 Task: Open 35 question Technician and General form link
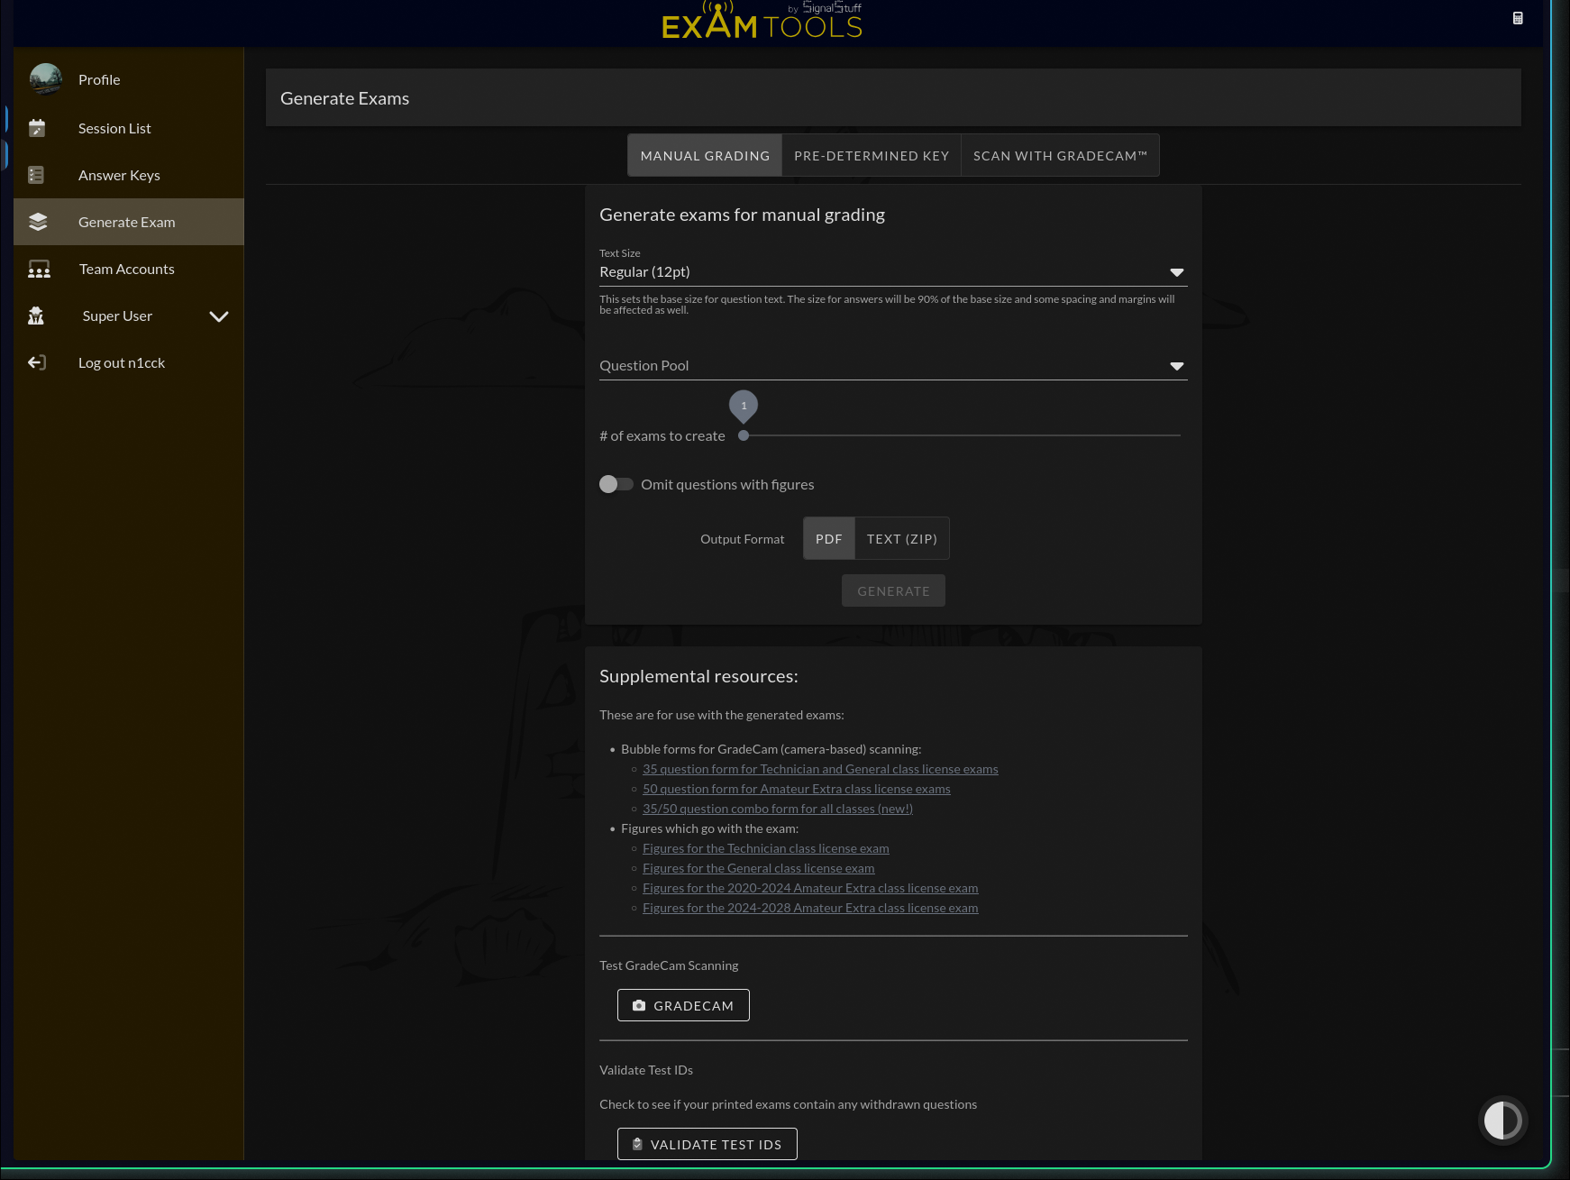pyautogui.click(x=820, y=769)
